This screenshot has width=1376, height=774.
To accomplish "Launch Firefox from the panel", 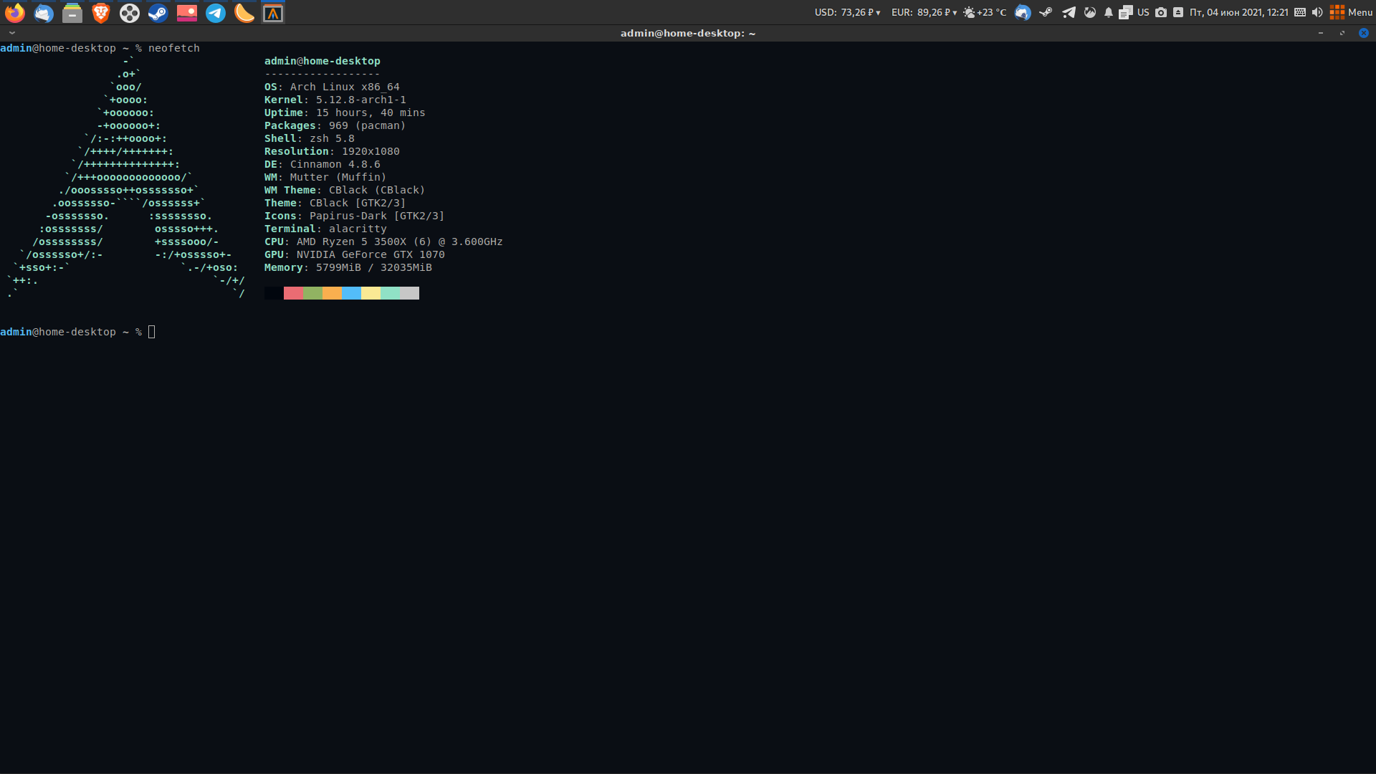I will (15, 13).
